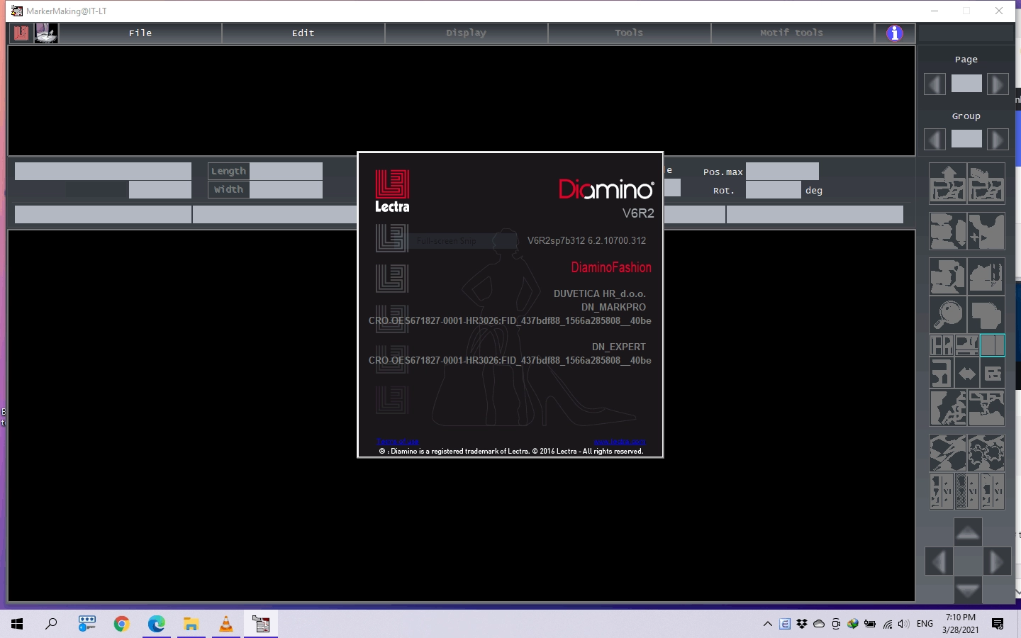Click center pad between navigation arrows
1021x638 pixels.
click(x=968, y=561)
